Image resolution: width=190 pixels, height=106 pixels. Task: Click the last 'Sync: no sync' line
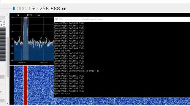[x=62, y=93]
